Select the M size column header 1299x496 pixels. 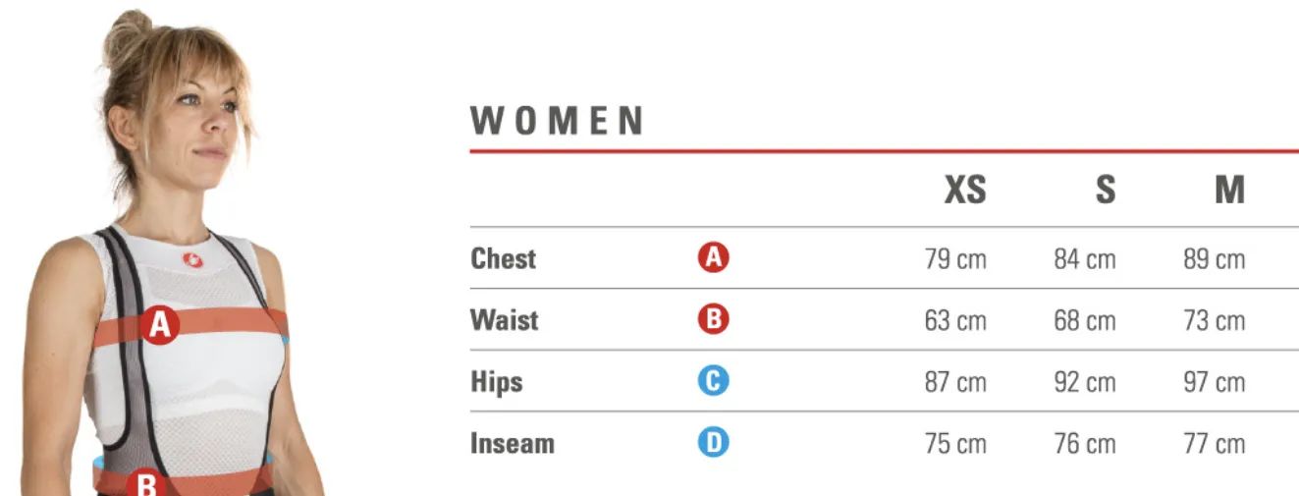[1229, 190]
